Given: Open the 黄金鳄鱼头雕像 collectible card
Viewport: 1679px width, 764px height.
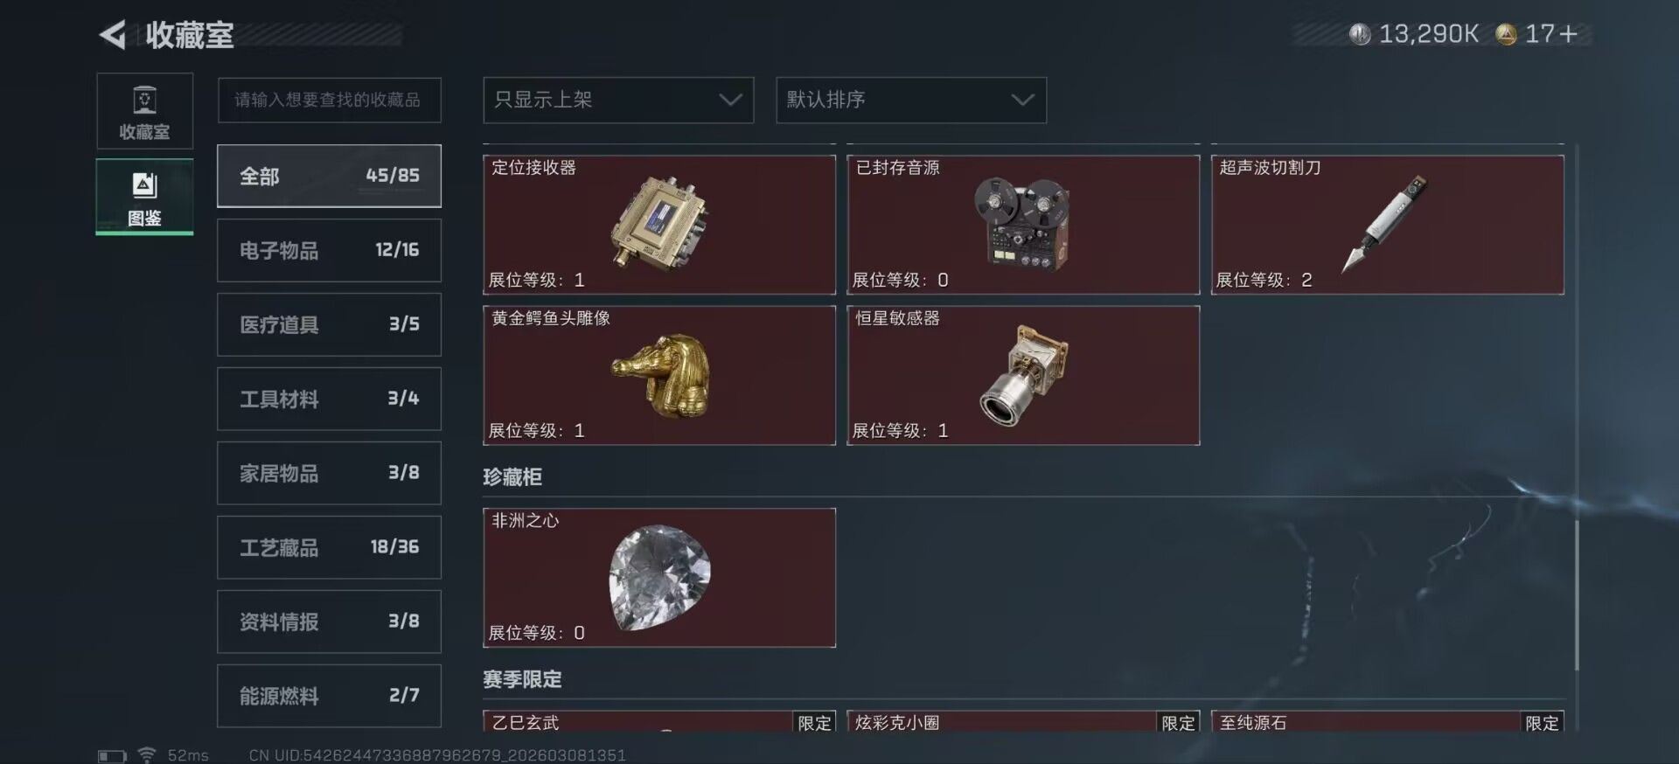Looking at the screenshot, I should tap(659, 375).
